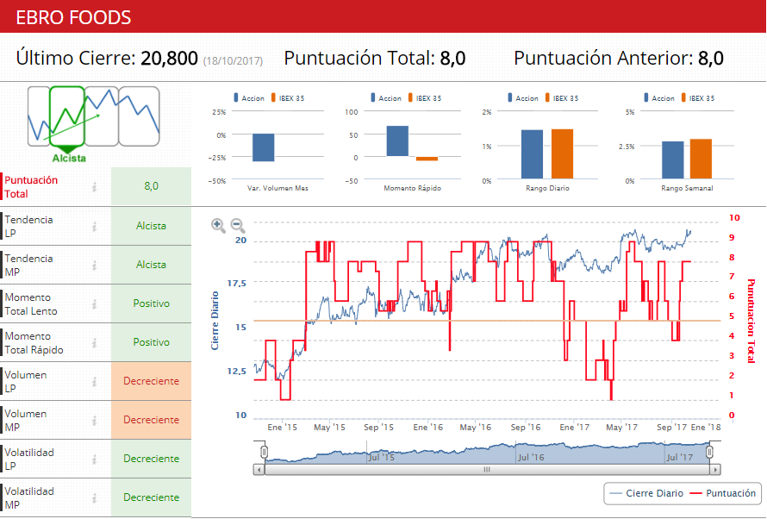This screenshot has width=767, height=519.
Task: Toggle IBEX 35 series in Rango Semanal legend
Action: coord(697,97)
